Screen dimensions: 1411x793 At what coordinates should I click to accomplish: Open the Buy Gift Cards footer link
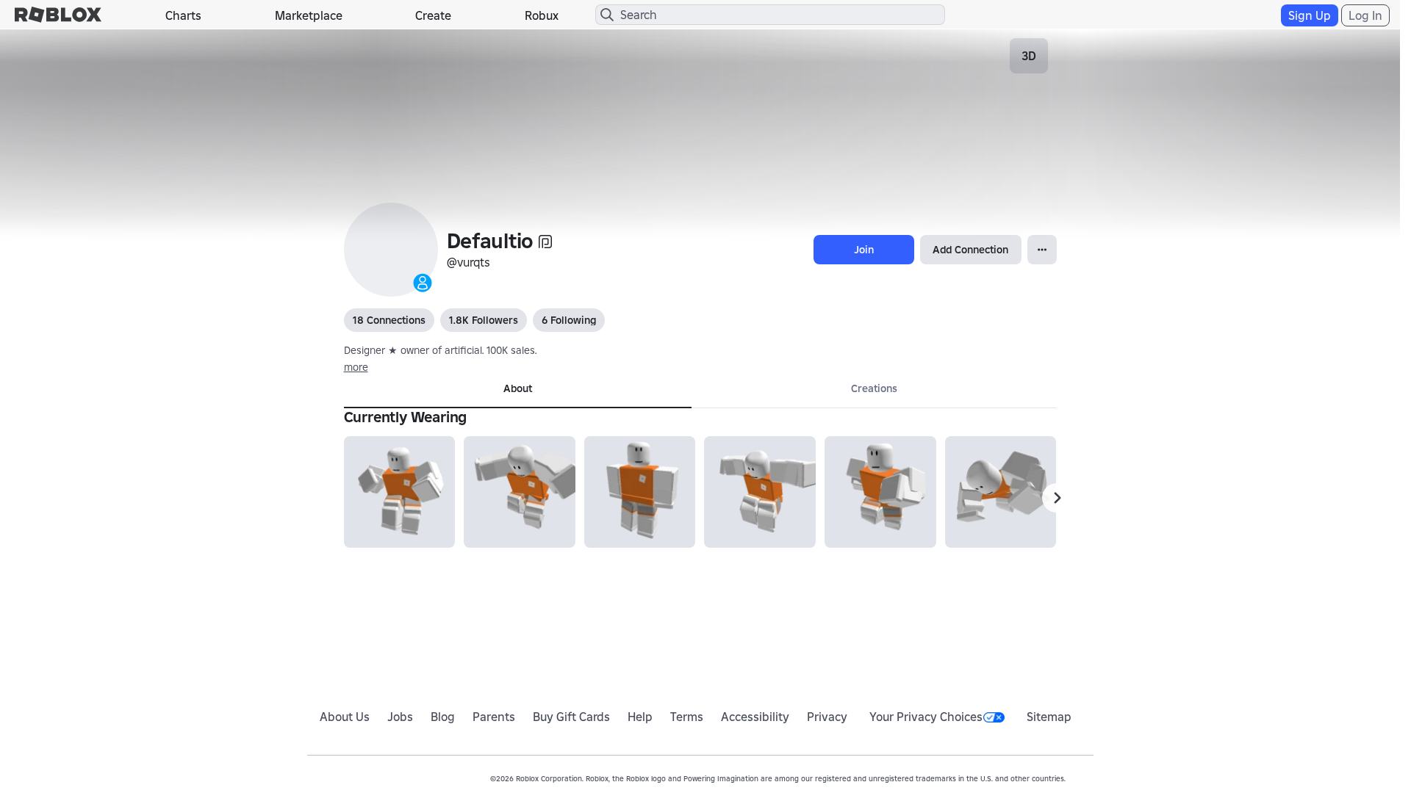(571, 717)
